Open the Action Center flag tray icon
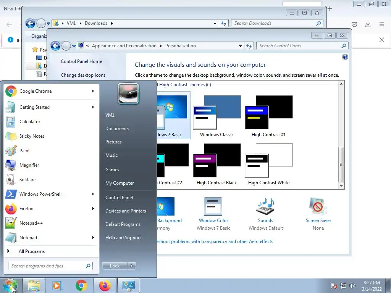 (334, 286)
